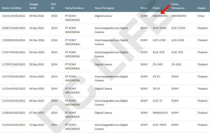
Task: Click the Nama Pemasaran column header
Action: (178, 6)
